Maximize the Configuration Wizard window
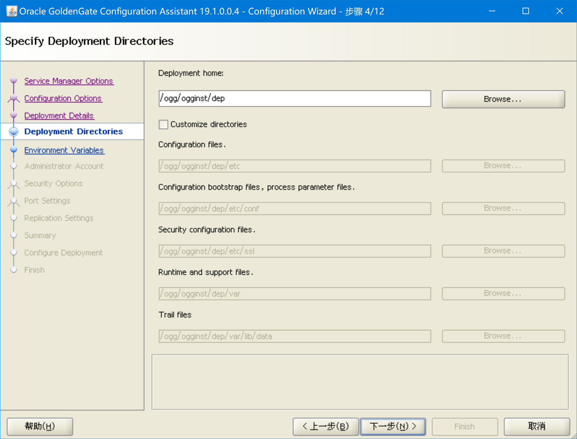This screenshot has height=439, width=577. pyautogui.click(x=526, y=11)
